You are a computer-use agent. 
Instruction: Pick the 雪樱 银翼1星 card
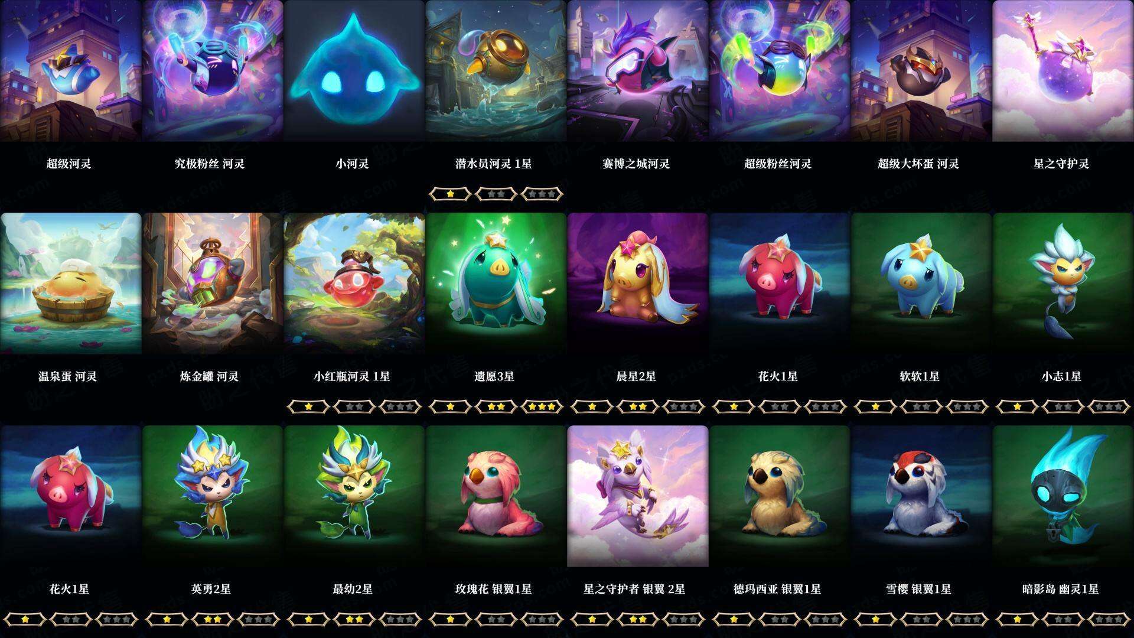click(x=921, y=496)
